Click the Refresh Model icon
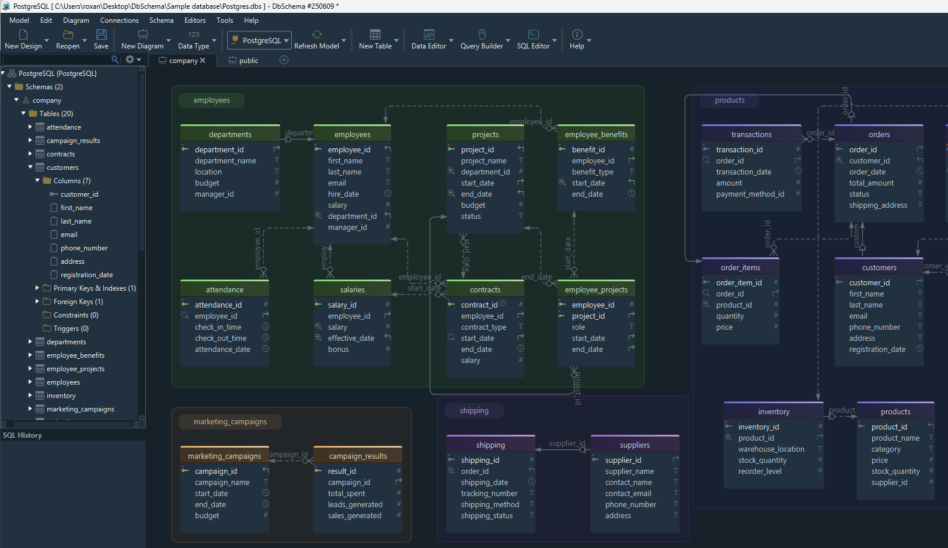 (316, 34)
